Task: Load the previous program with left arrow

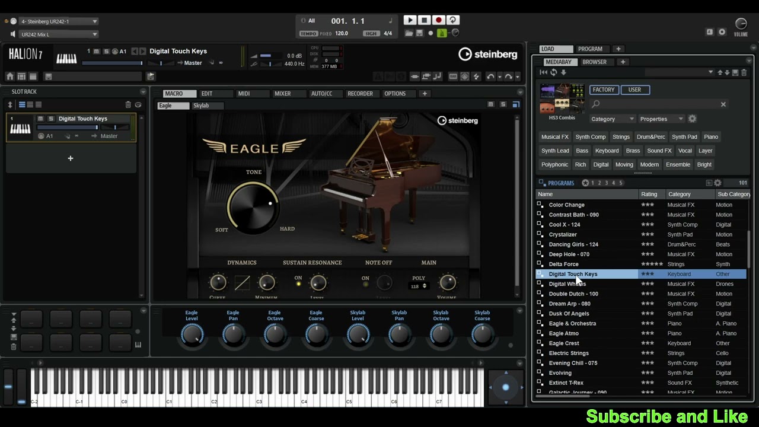Action: click(135, 52)
